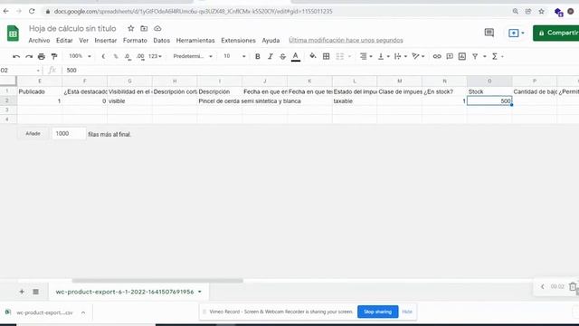Click the Compartir share button
Viewport: 579px width, 326px height.
(556, 33)
